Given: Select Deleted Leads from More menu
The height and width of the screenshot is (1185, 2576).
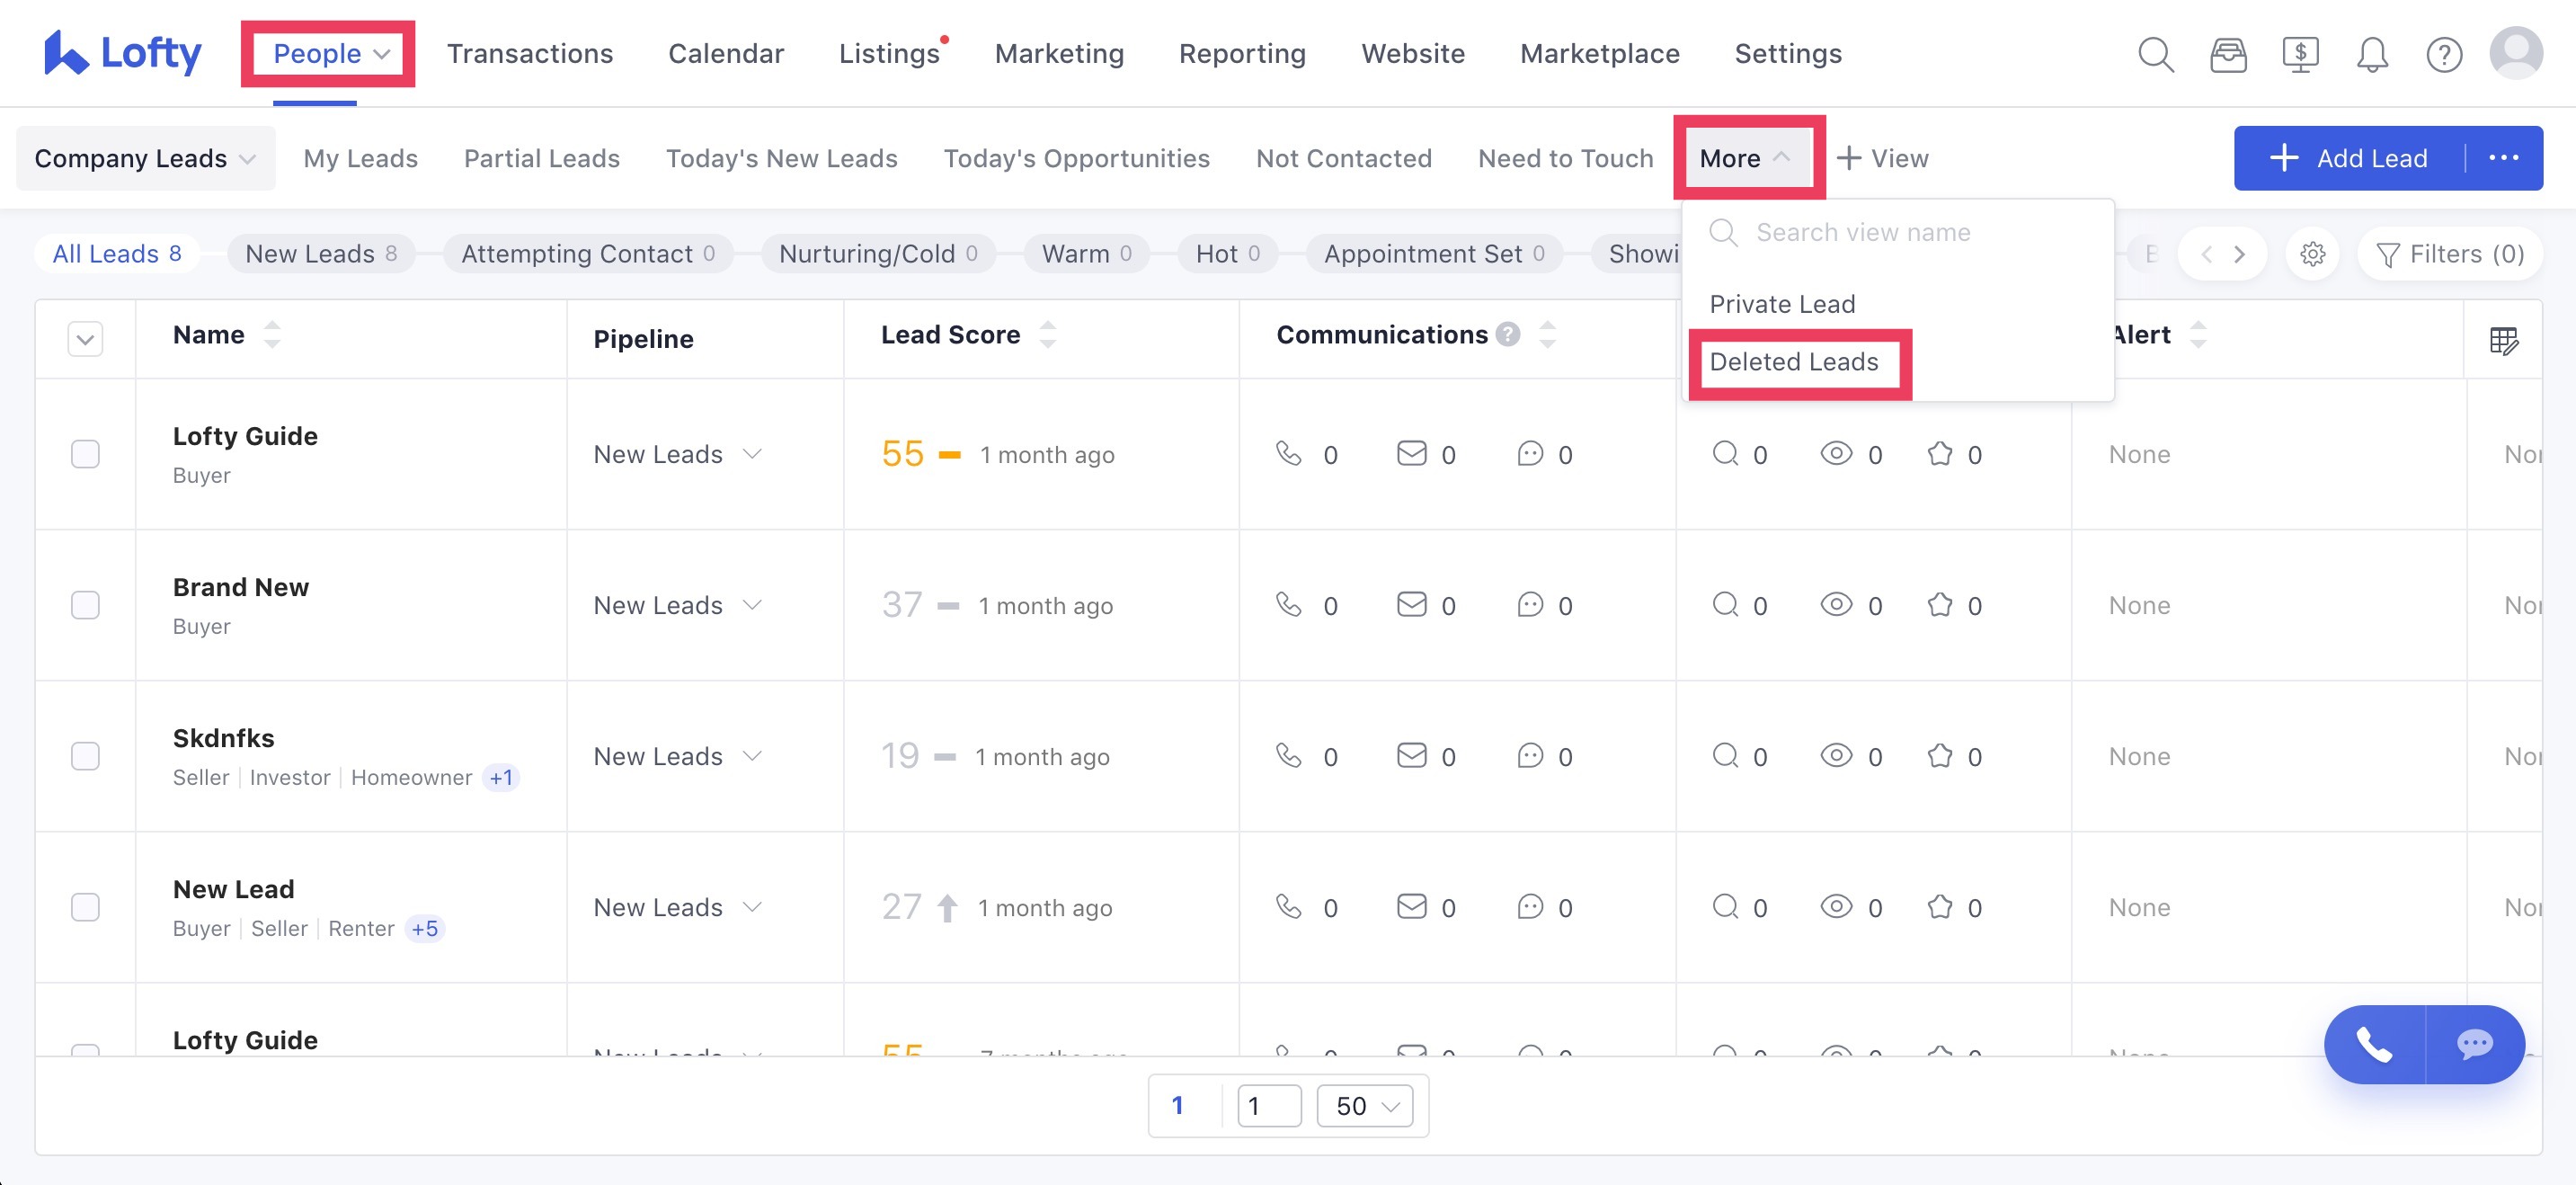Looking at the screenshot, I should (x=1793, y=362).
